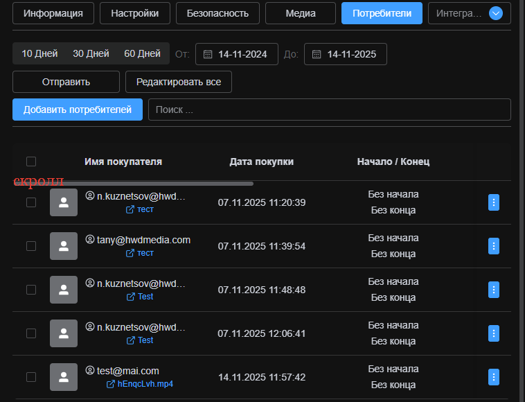Open actions menu for 11:20:39 purchase row

494,202
